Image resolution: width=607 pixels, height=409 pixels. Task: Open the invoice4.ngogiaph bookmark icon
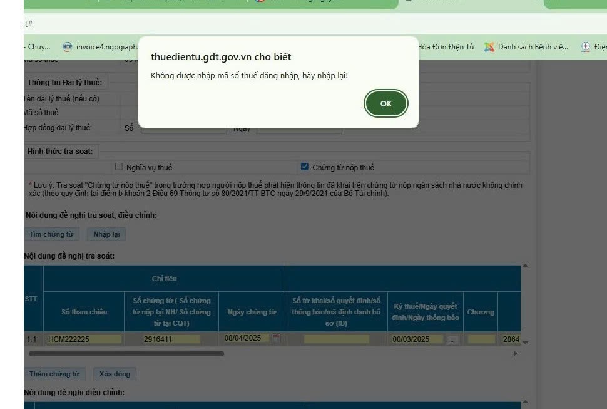68,47
